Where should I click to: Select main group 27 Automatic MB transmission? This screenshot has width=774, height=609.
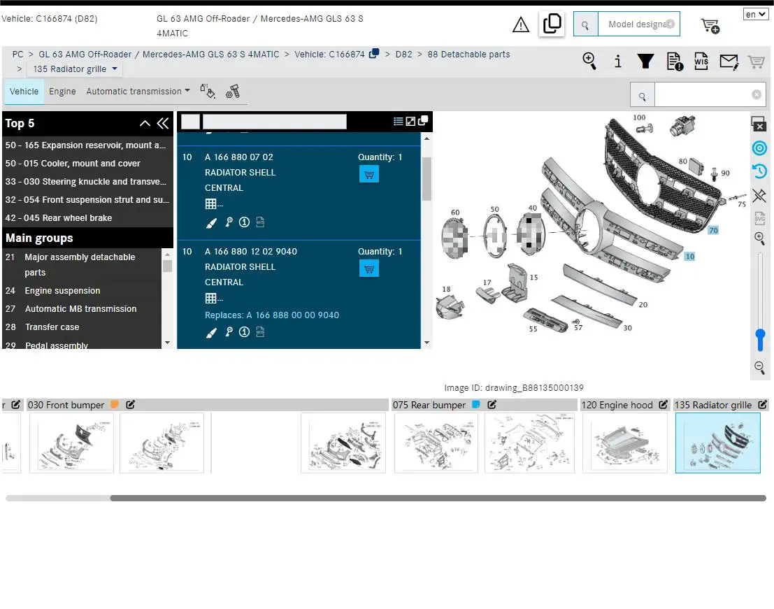coord(80,309)
